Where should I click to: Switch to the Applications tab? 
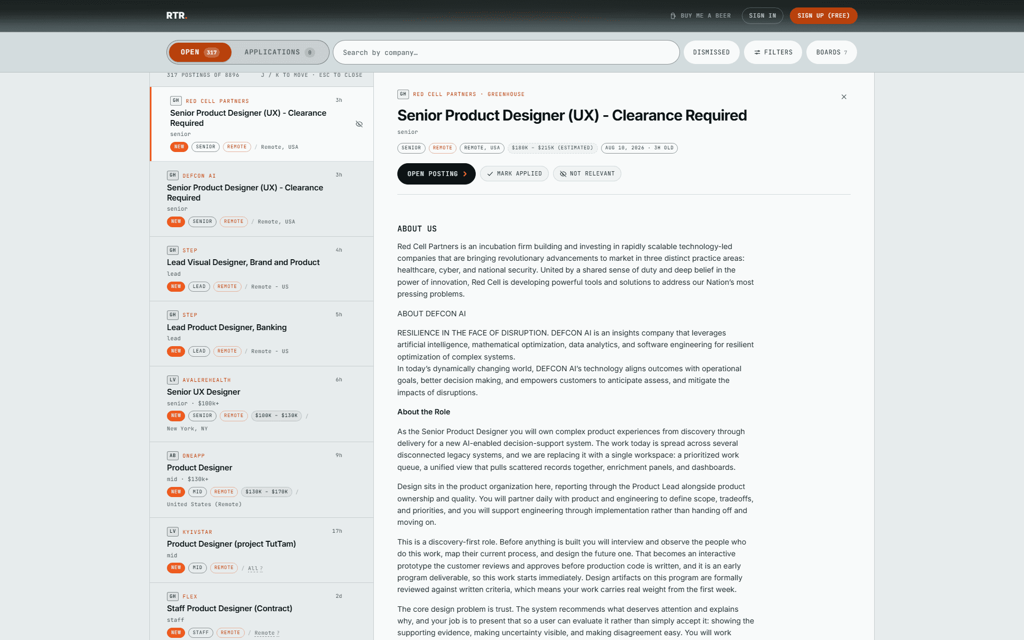tap(279, 52)
